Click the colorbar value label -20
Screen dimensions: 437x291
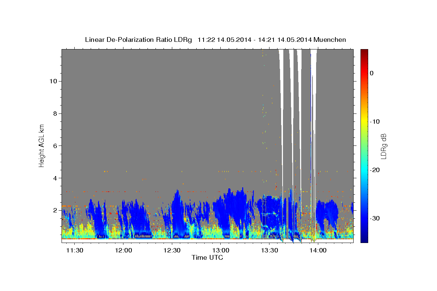click(375, 170)
